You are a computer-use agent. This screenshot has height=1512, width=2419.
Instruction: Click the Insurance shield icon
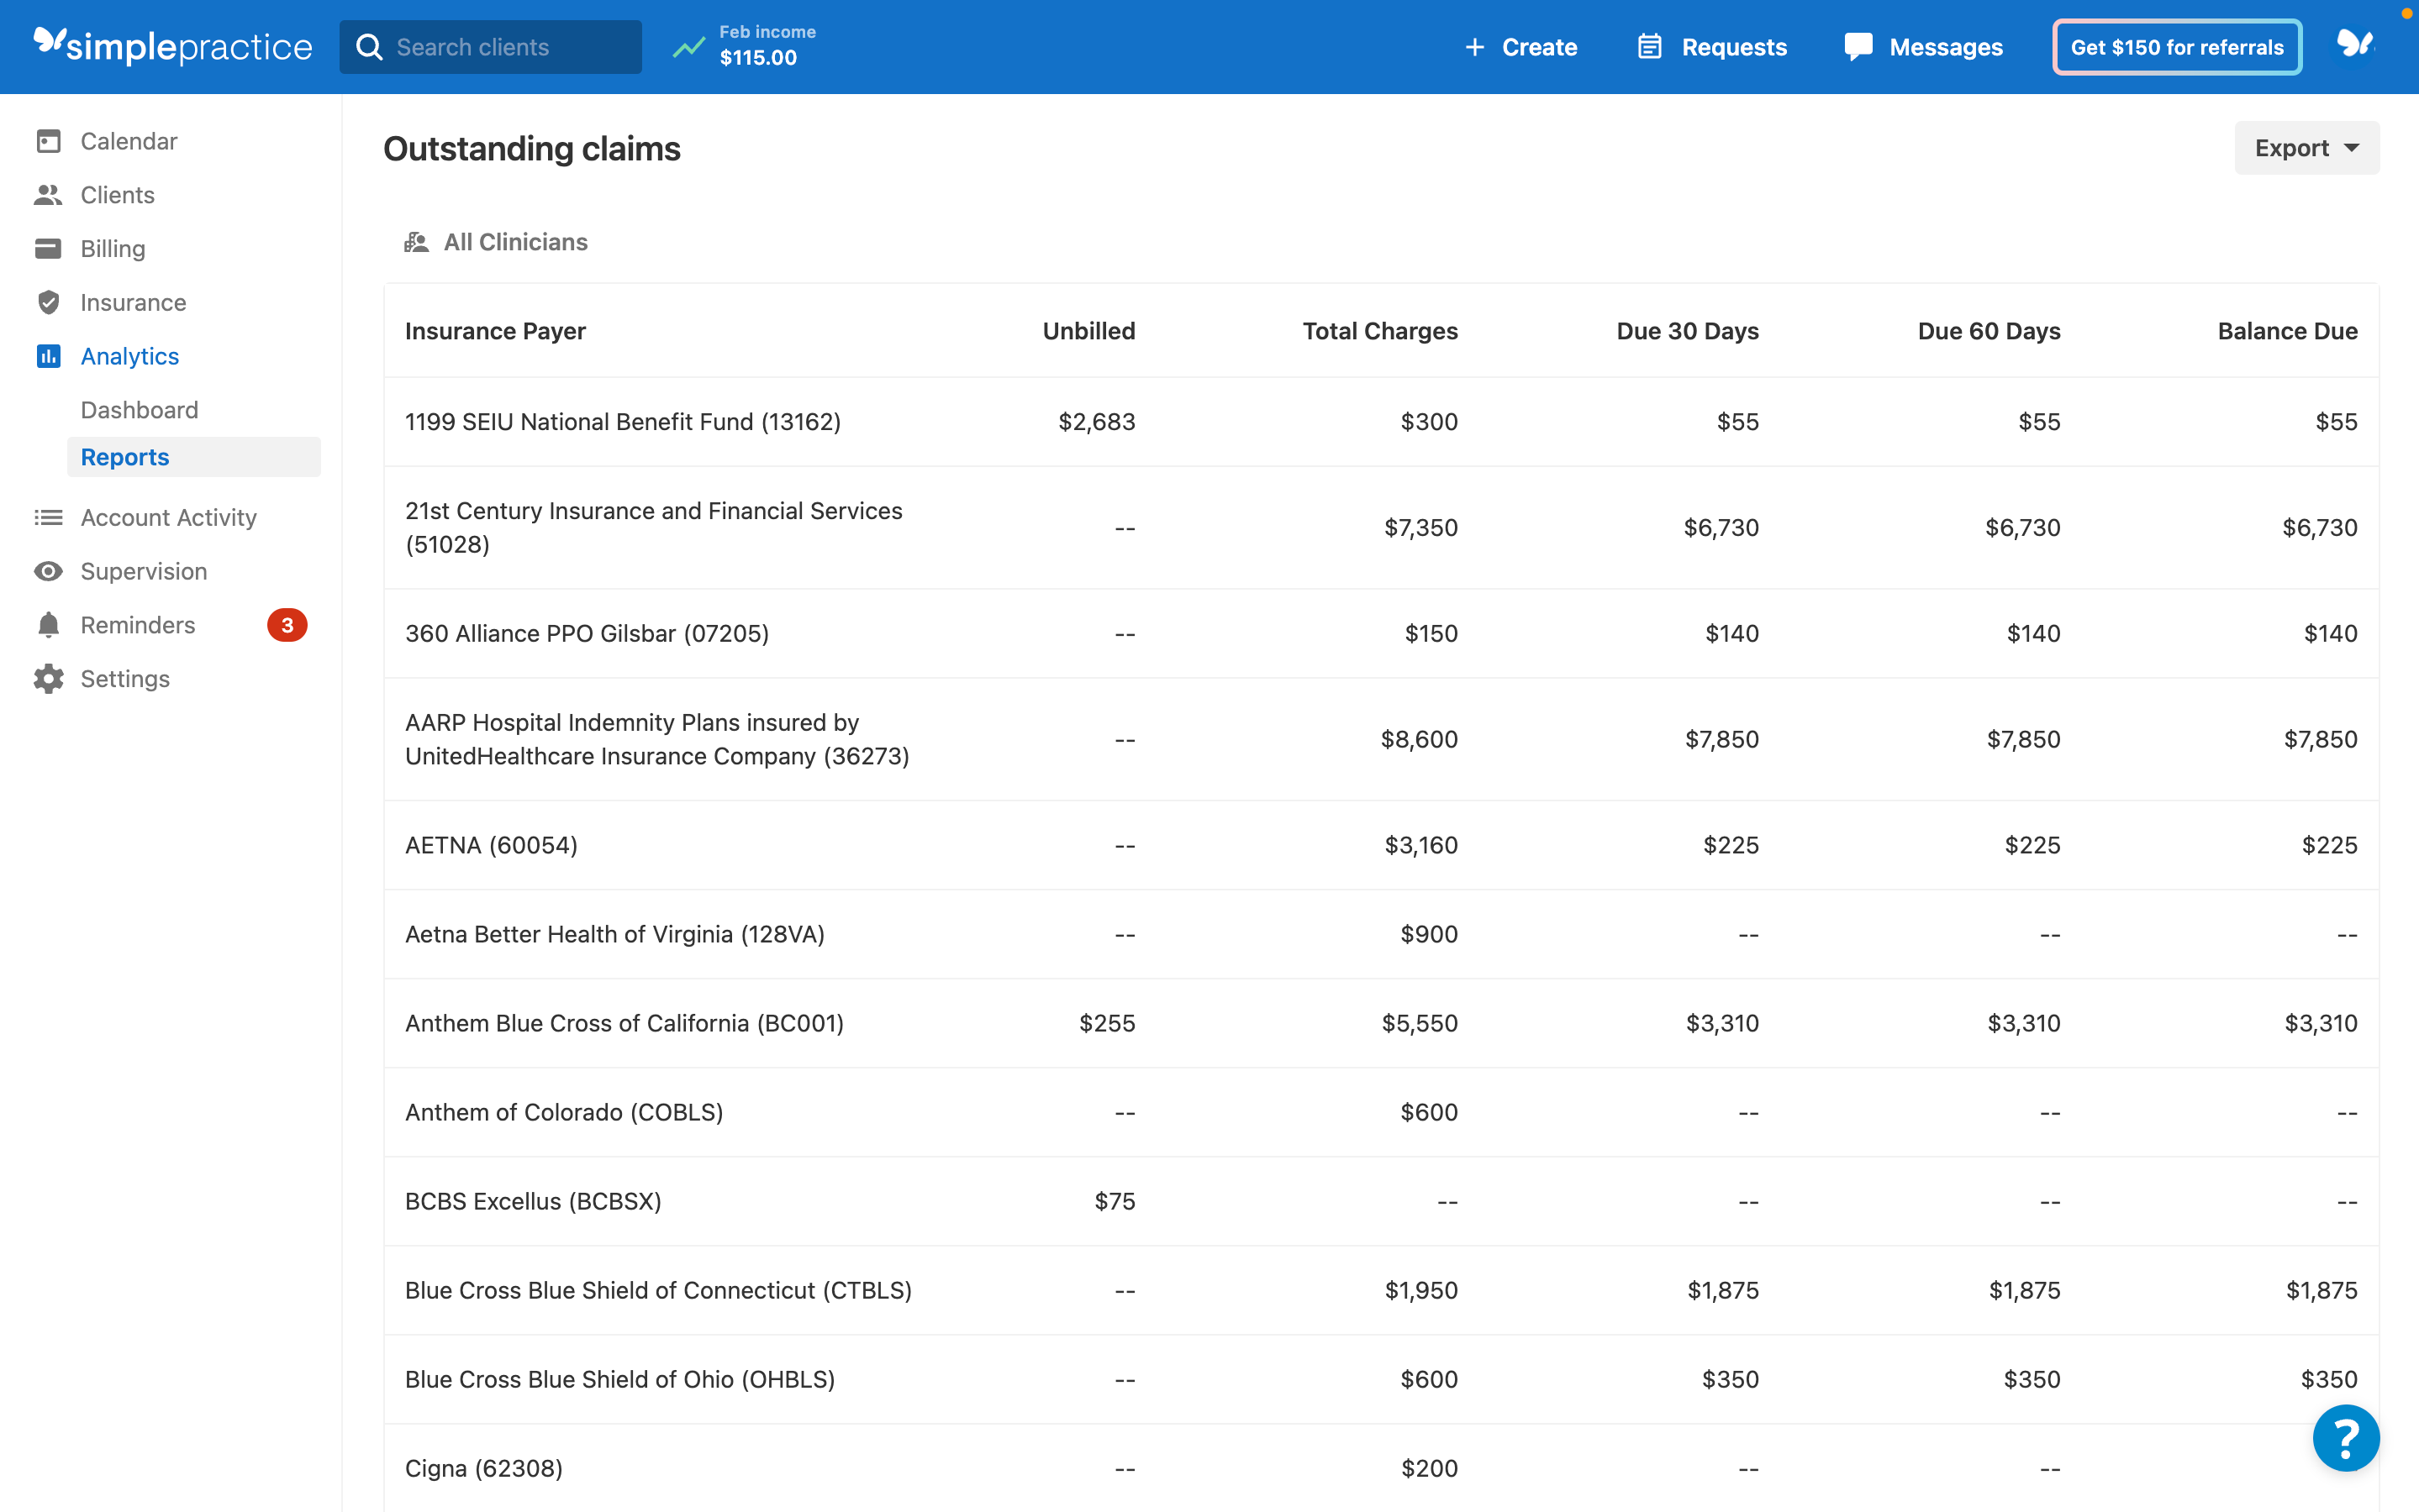[49, 302]
